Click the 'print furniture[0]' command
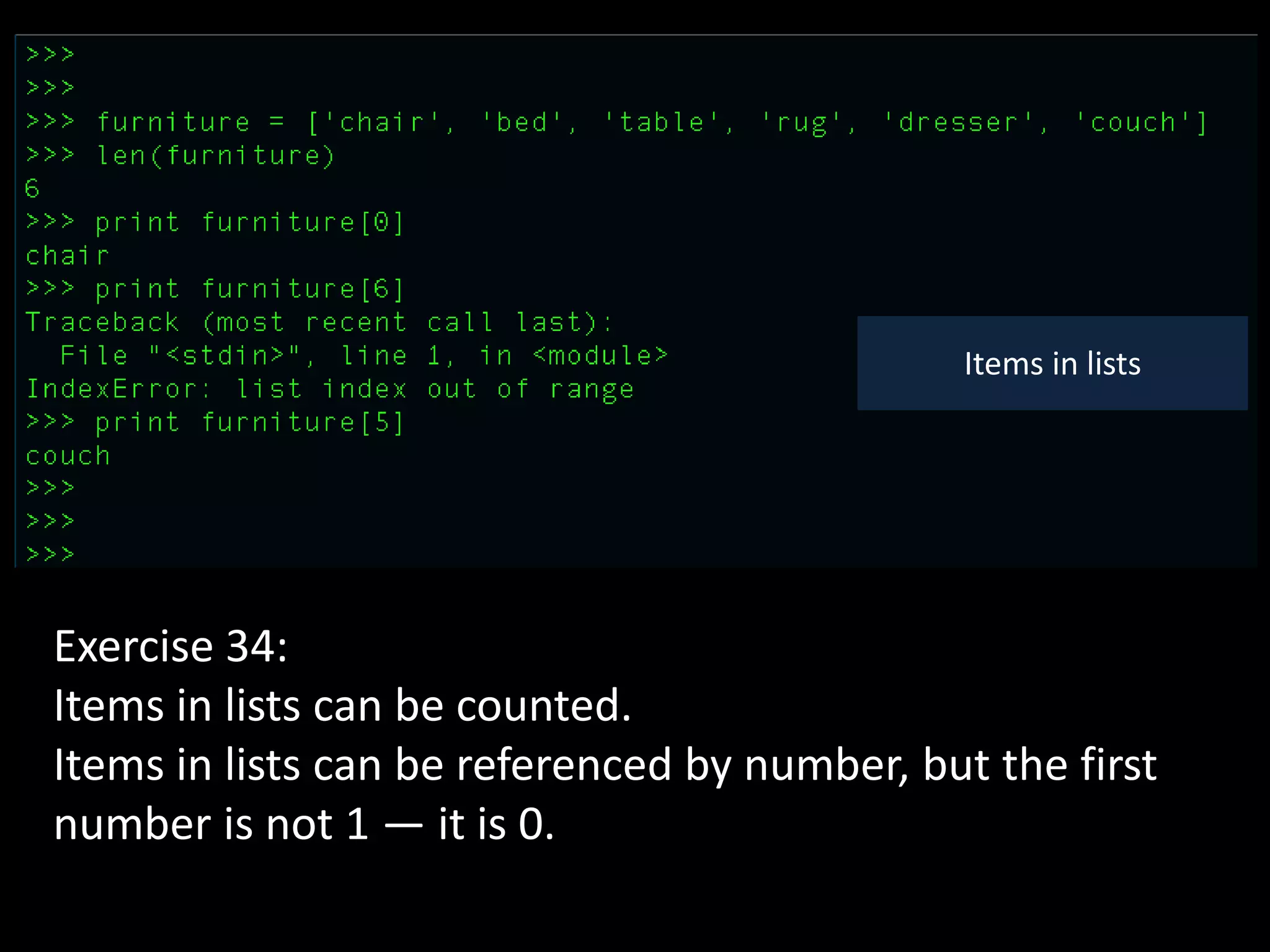The height and width of the screenshot is (952, 1270). [248, 223]
